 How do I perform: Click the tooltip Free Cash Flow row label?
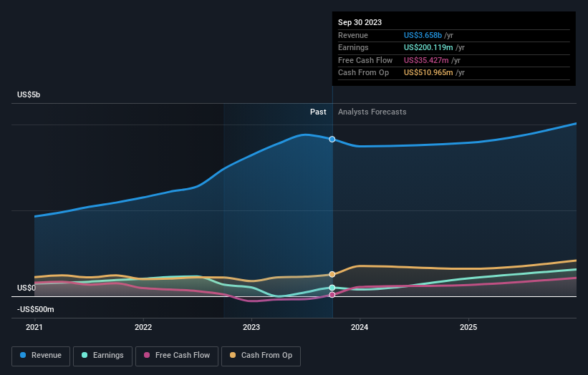point(365,60)
